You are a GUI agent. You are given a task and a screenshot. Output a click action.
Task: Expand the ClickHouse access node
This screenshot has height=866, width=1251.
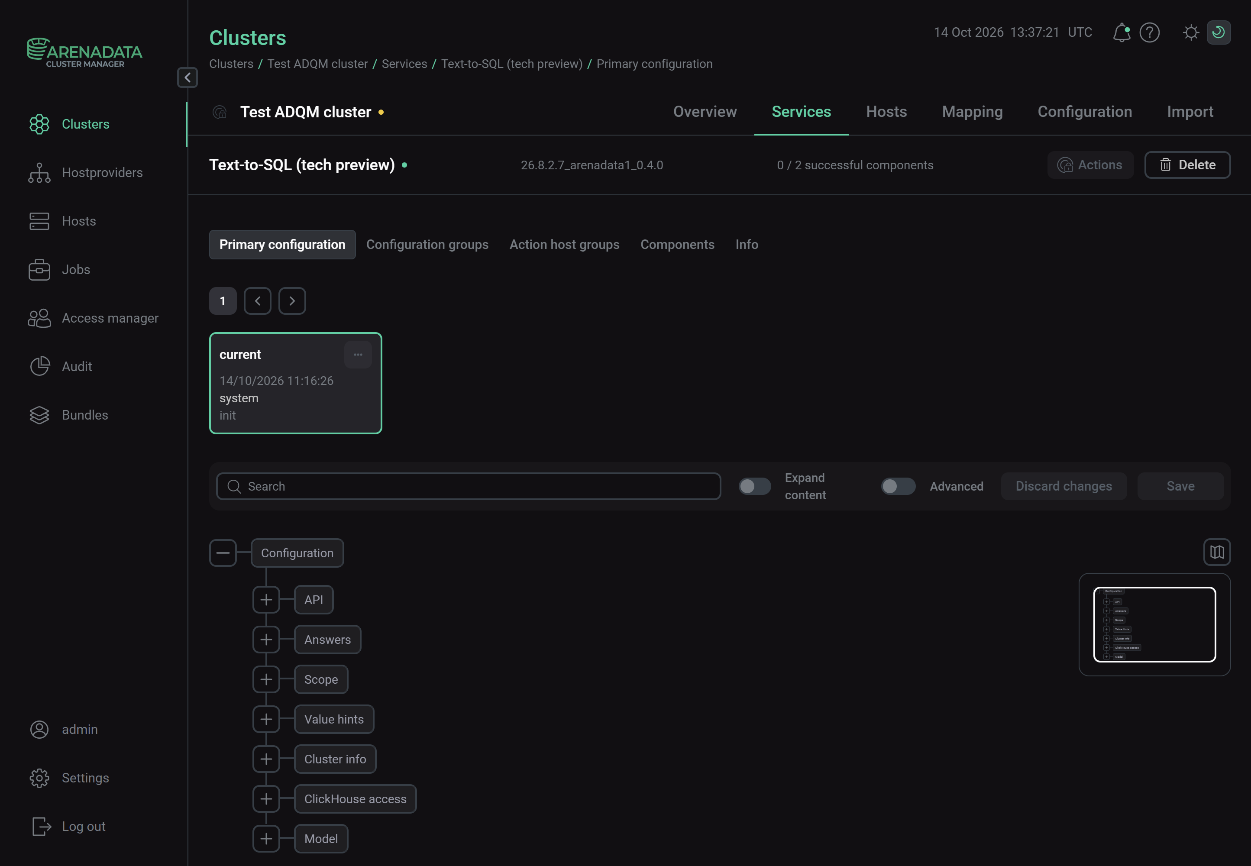(x=266, y=799)
